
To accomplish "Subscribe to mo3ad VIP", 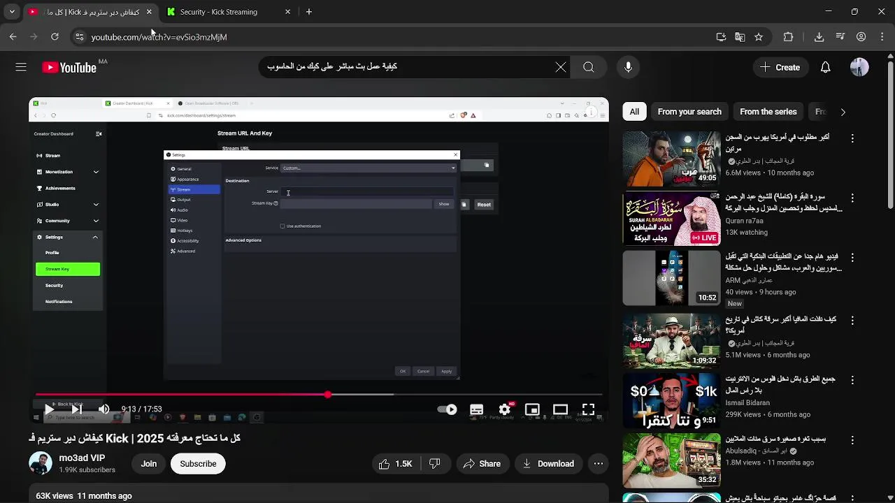I will click(198, 464).
